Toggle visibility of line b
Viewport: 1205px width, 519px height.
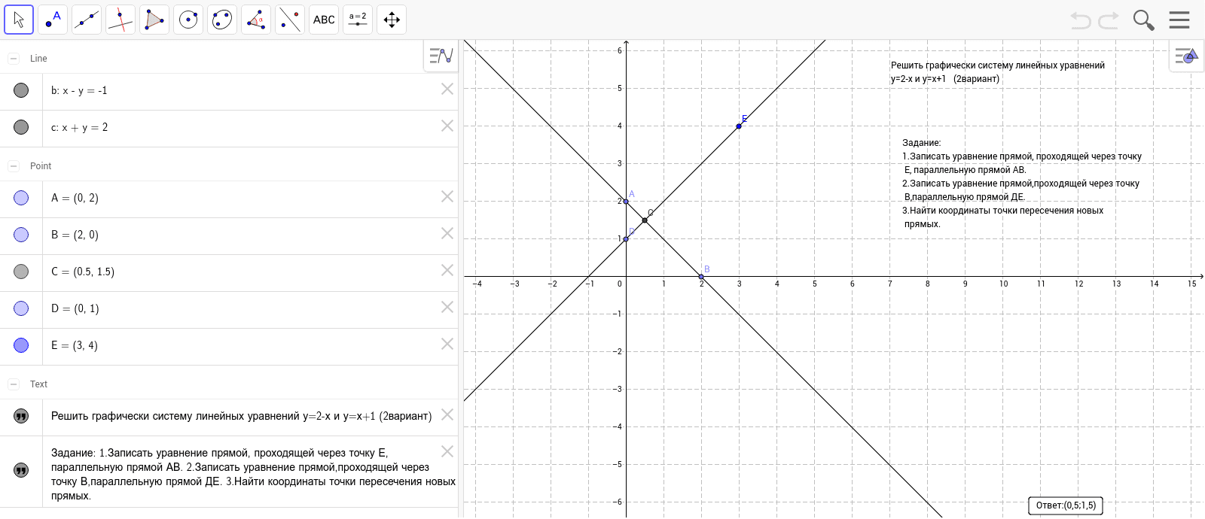(x=21, y=90)
